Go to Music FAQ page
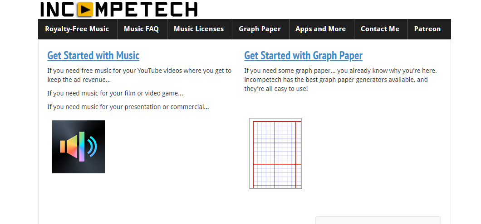481x224 pixels. coord(141,29)
